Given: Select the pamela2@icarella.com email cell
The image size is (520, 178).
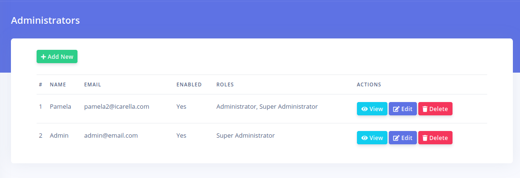Looking at the screenshot, I should 117,107.
